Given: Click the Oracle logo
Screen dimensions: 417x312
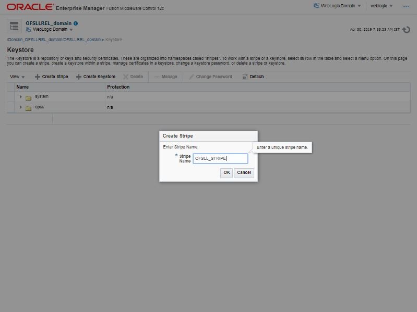Looking at the screenshot, I should (x=30, y=7).
